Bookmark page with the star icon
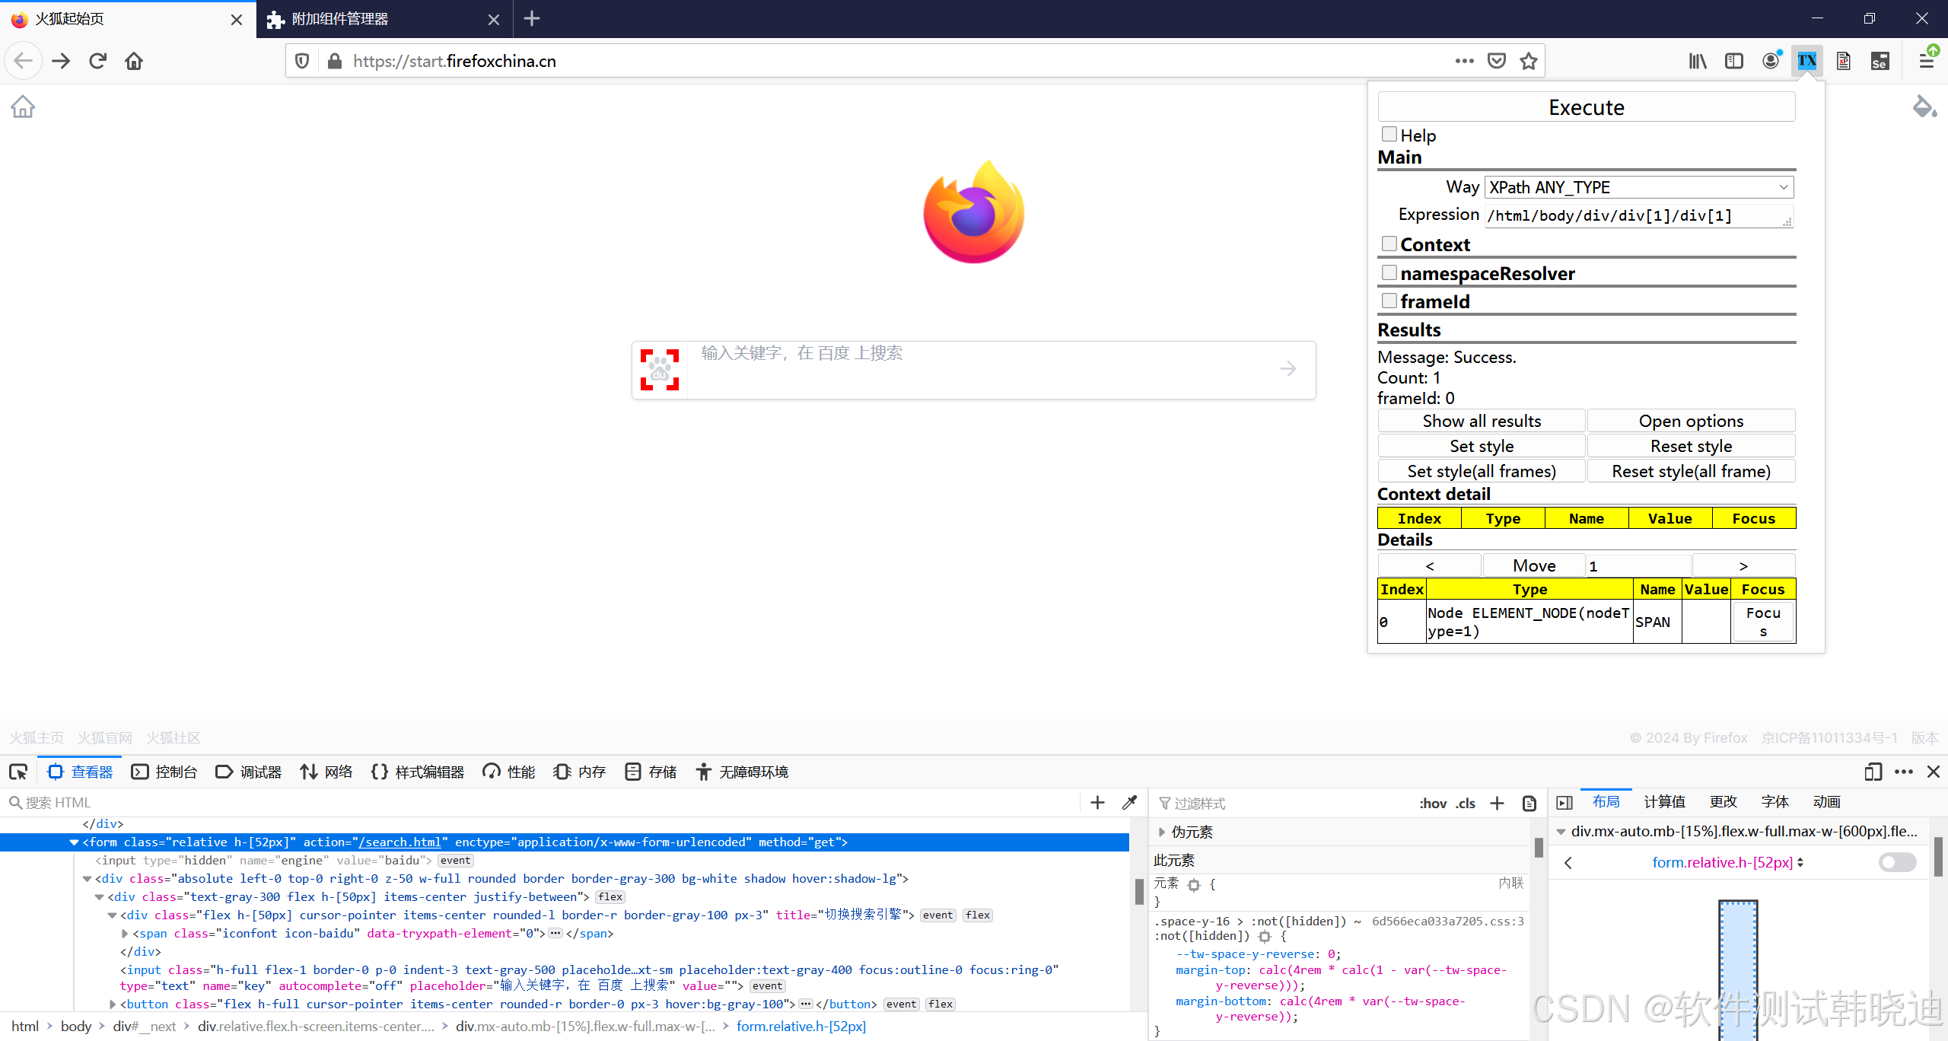This screenshot has height=1041, width=1948. [x=1529, y=61]
